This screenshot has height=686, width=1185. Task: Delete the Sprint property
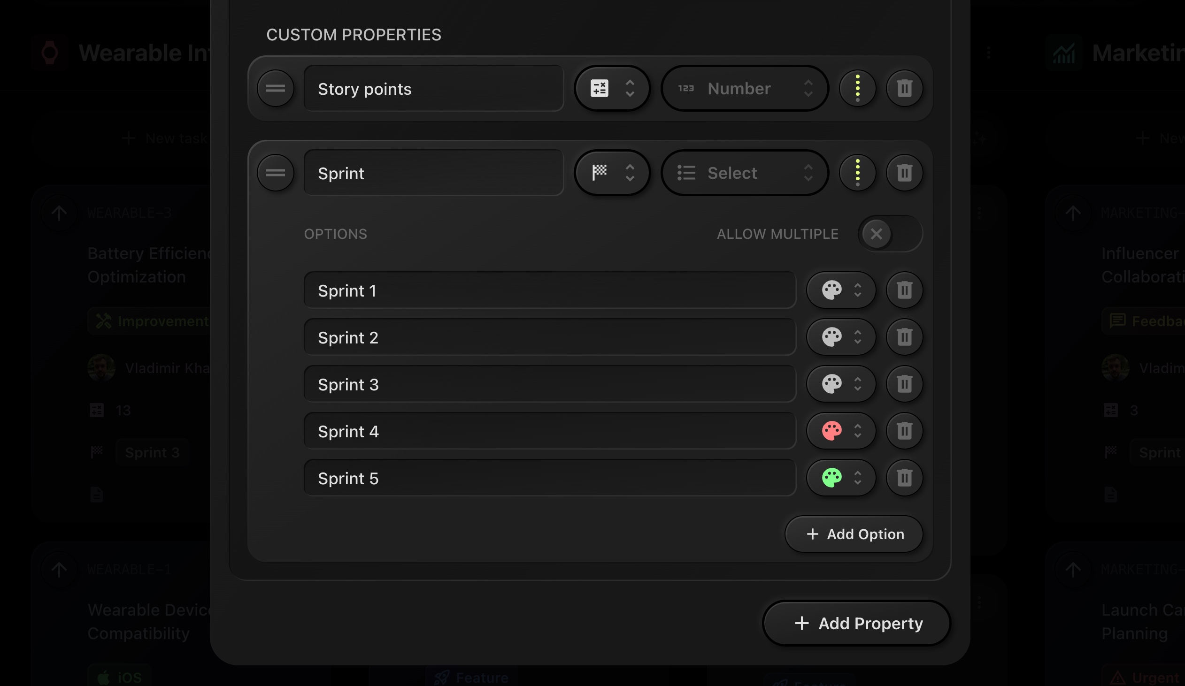tap(904, 173)
